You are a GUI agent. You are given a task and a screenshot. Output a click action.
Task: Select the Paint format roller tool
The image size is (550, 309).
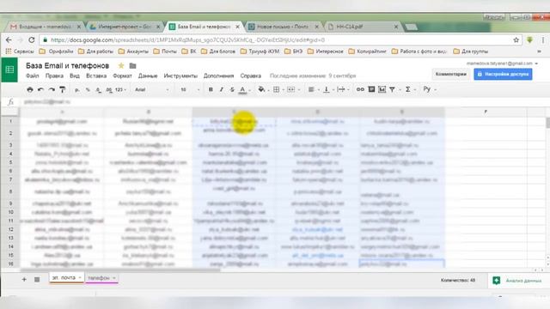(63, 89)
